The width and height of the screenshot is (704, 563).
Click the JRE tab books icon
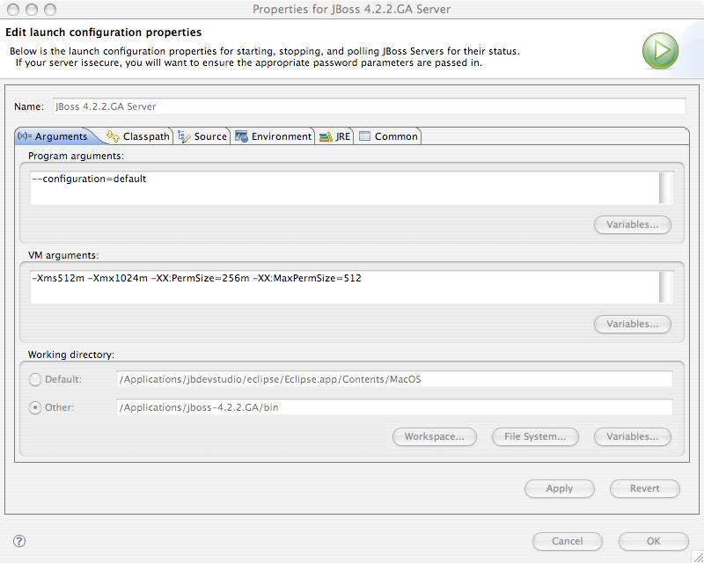click(326, 136)
